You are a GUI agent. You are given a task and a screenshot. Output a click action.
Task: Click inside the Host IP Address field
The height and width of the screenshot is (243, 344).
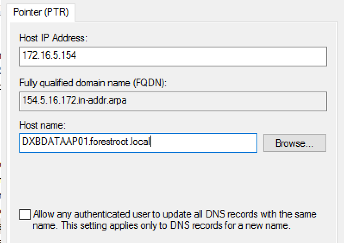click(173, 57)
